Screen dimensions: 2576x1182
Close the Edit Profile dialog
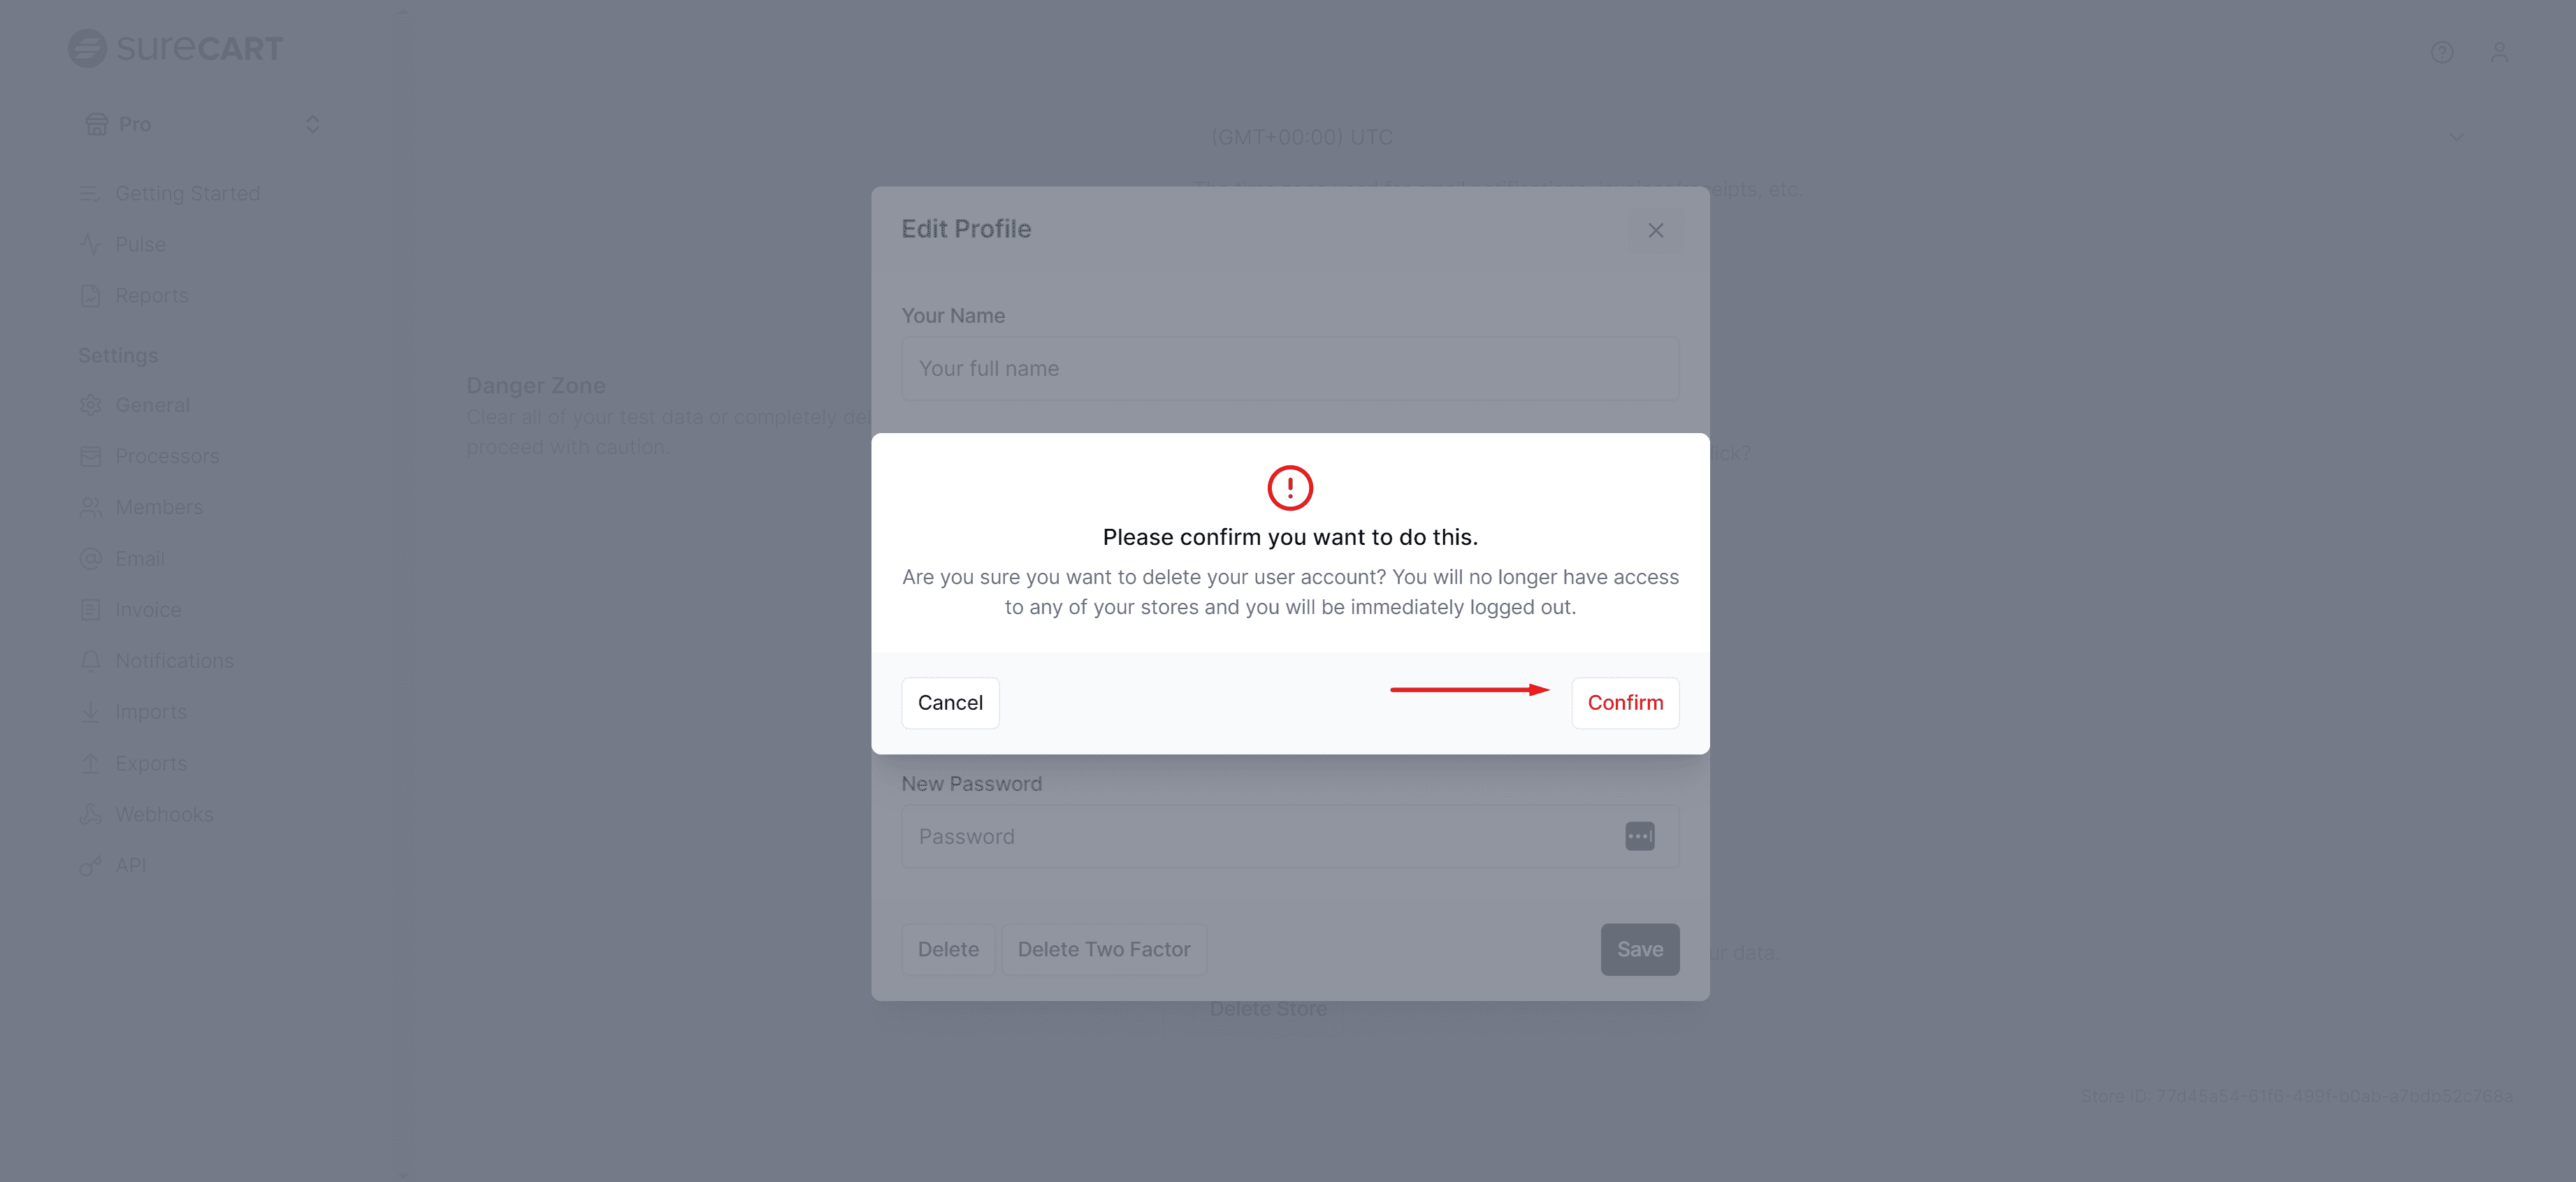[1655, 230]
